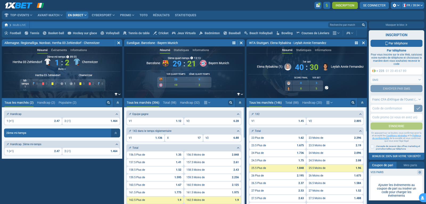Image resolution: width=426 pixels, height=204 pixels.
Task: Collapse all markets in WTA panel
Action: tap(362, 103)
